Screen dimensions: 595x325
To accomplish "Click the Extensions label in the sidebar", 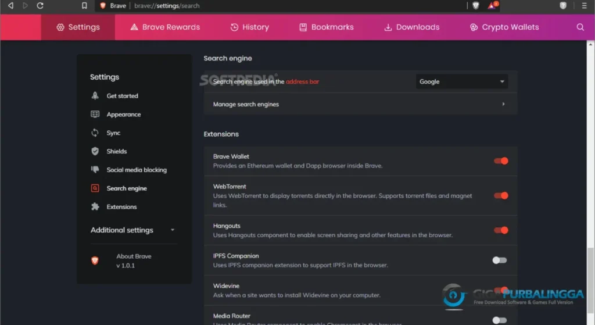I will pos(121,206).
